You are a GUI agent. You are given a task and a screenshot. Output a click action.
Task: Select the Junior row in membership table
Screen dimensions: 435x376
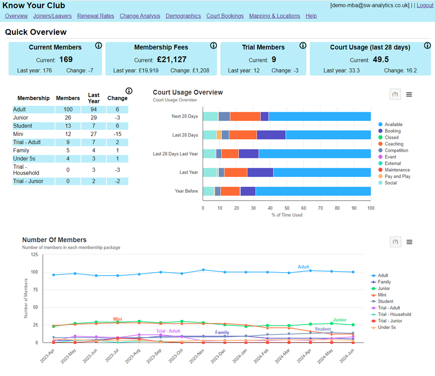coord(70,117)
